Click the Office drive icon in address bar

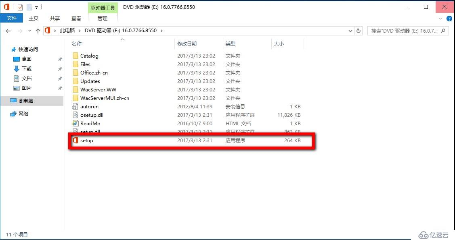click(48, 30)
